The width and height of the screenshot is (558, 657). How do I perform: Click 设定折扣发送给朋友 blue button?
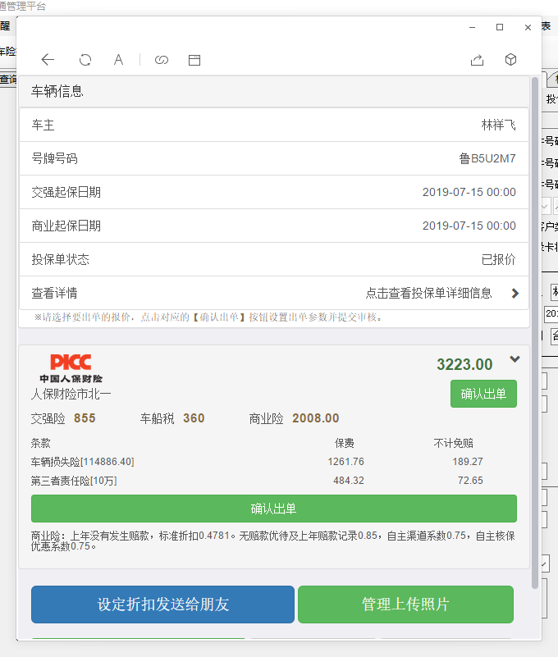click(162, 605)
